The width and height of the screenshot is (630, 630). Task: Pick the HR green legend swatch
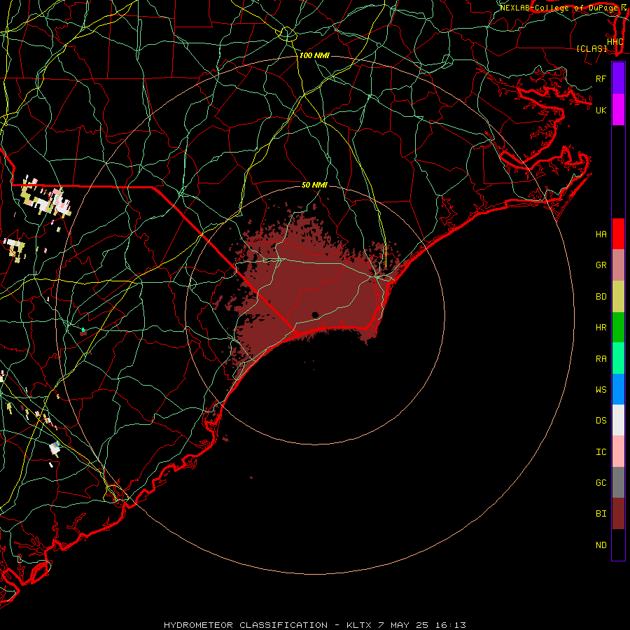(x=618, y=328)
